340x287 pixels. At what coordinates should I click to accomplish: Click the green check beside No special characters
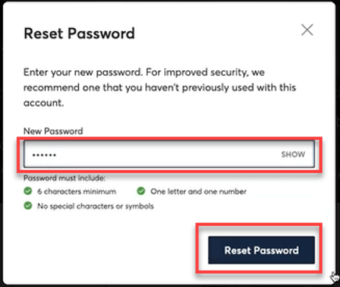[x=27, y=206]
